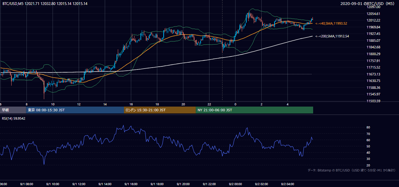Image resolution: width=399 pixels, height=187 pixels.
Task: Click the 9/1 20:00 bottom time label
Action: pos(183,184)
